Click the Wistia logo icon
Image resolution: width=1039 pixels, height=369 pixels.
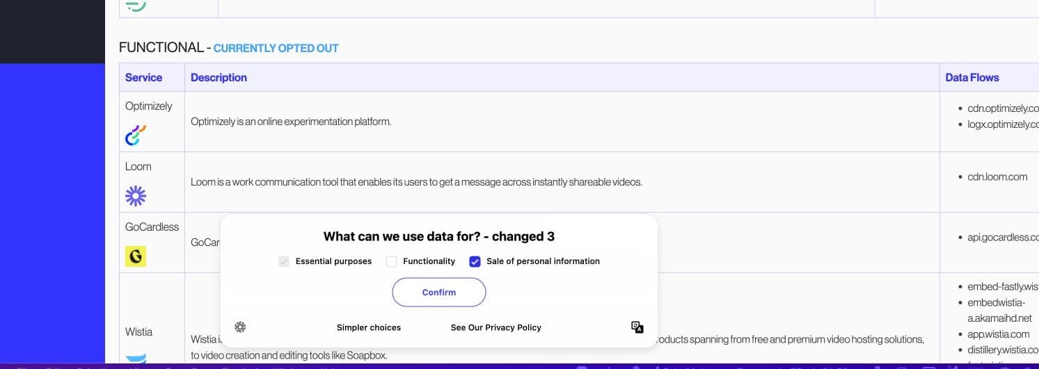click(136, 359)
